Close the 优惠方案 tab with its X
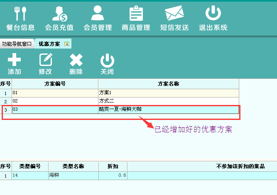Screen dimensions: 277x195 click(67, 44)
